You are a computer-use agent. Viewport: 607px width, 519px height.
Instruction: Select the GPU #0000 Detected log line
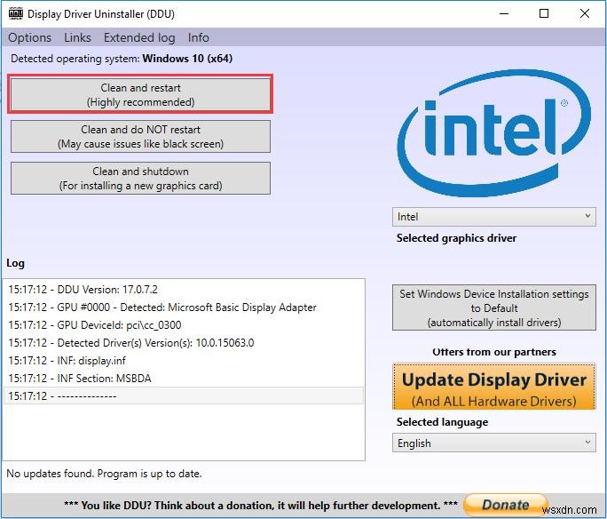(x=162, y=307)
